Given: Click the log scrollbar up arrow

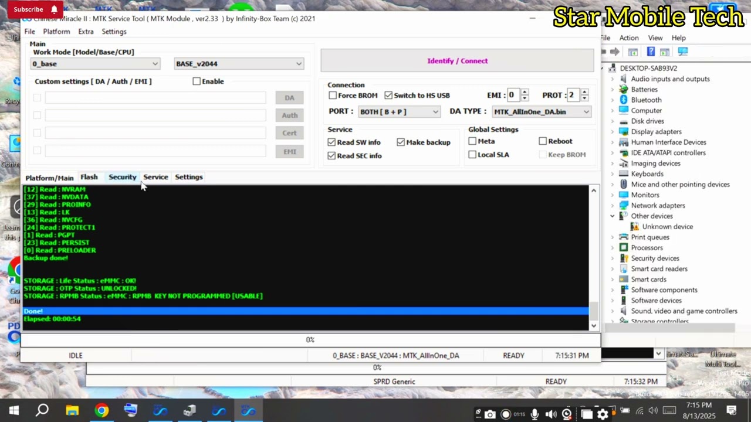Looking at the screenshot, I should (594, 190).
